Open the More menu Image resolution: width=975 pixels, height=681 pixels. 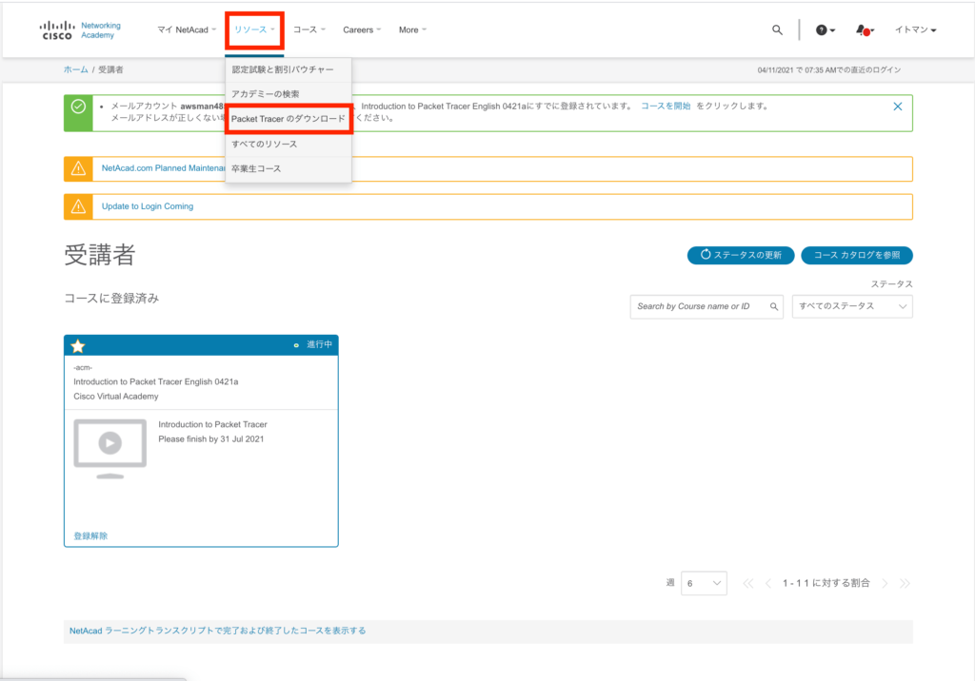click(413, 29)
